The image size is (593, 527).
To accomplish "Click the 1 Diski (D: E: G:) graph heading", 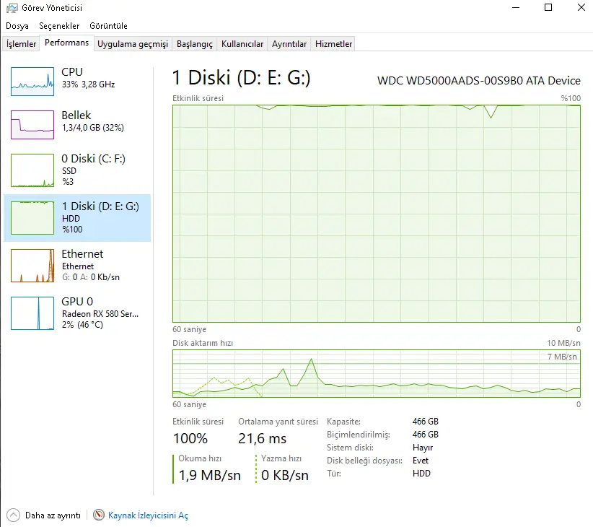I will 241,77.
